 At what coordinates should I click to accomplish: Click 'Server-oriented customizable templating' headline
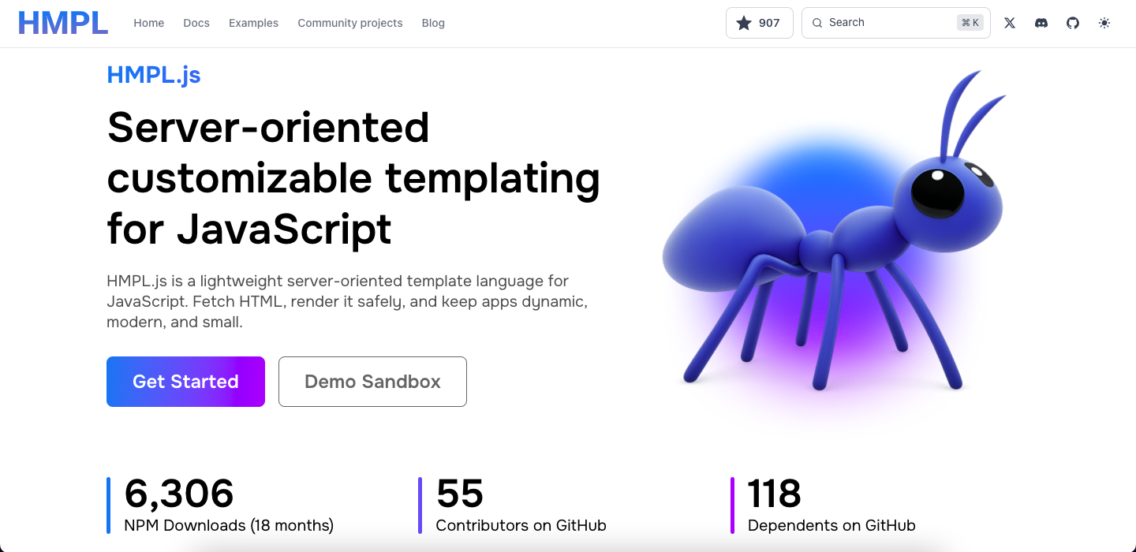point(353,178)
